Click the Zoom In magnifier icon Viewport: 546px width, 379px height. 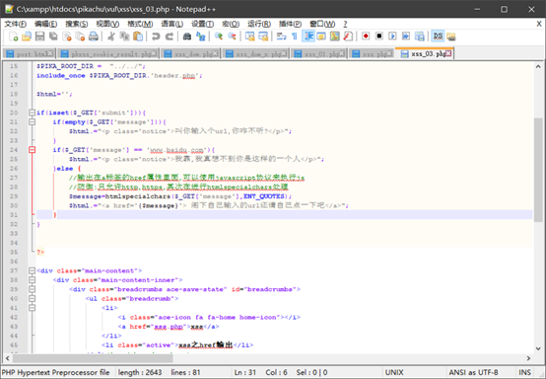(219, 37)
